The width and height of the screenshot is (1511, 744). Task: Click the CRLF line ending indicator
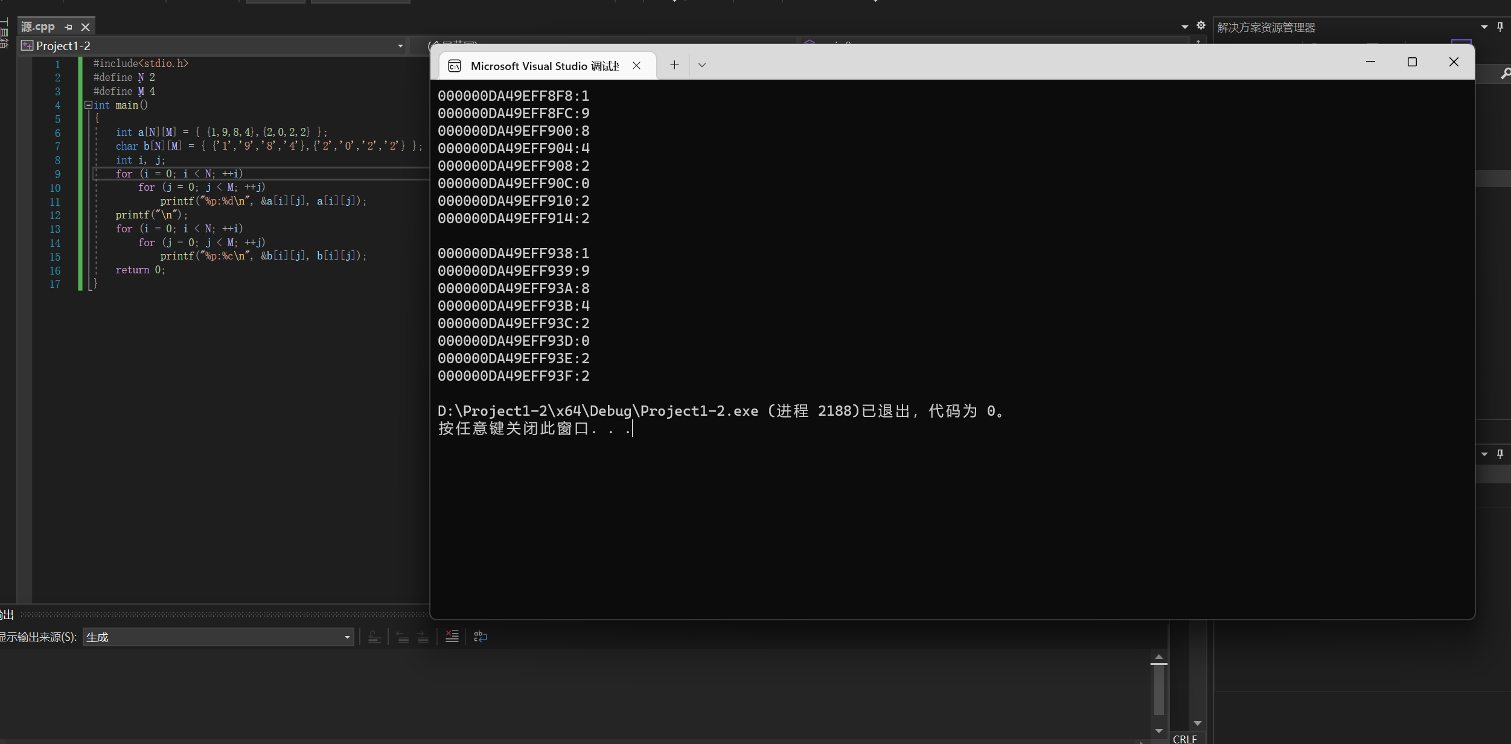click(1184, 739)
